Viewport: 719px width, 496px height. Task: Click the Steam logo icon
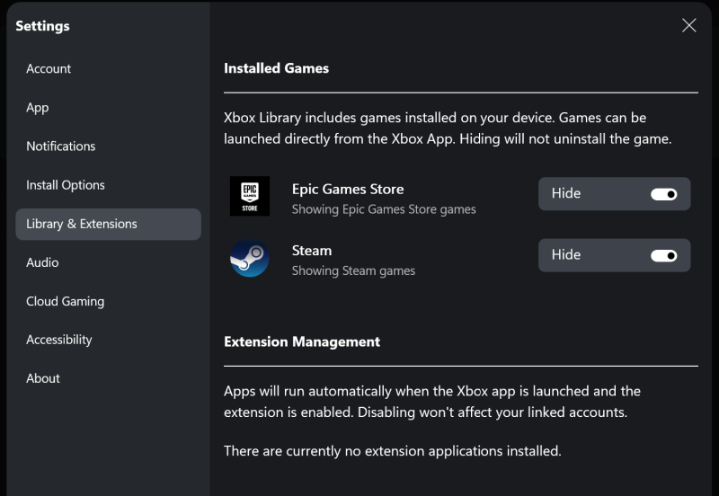pyautogui.click(x=250, y=258)
